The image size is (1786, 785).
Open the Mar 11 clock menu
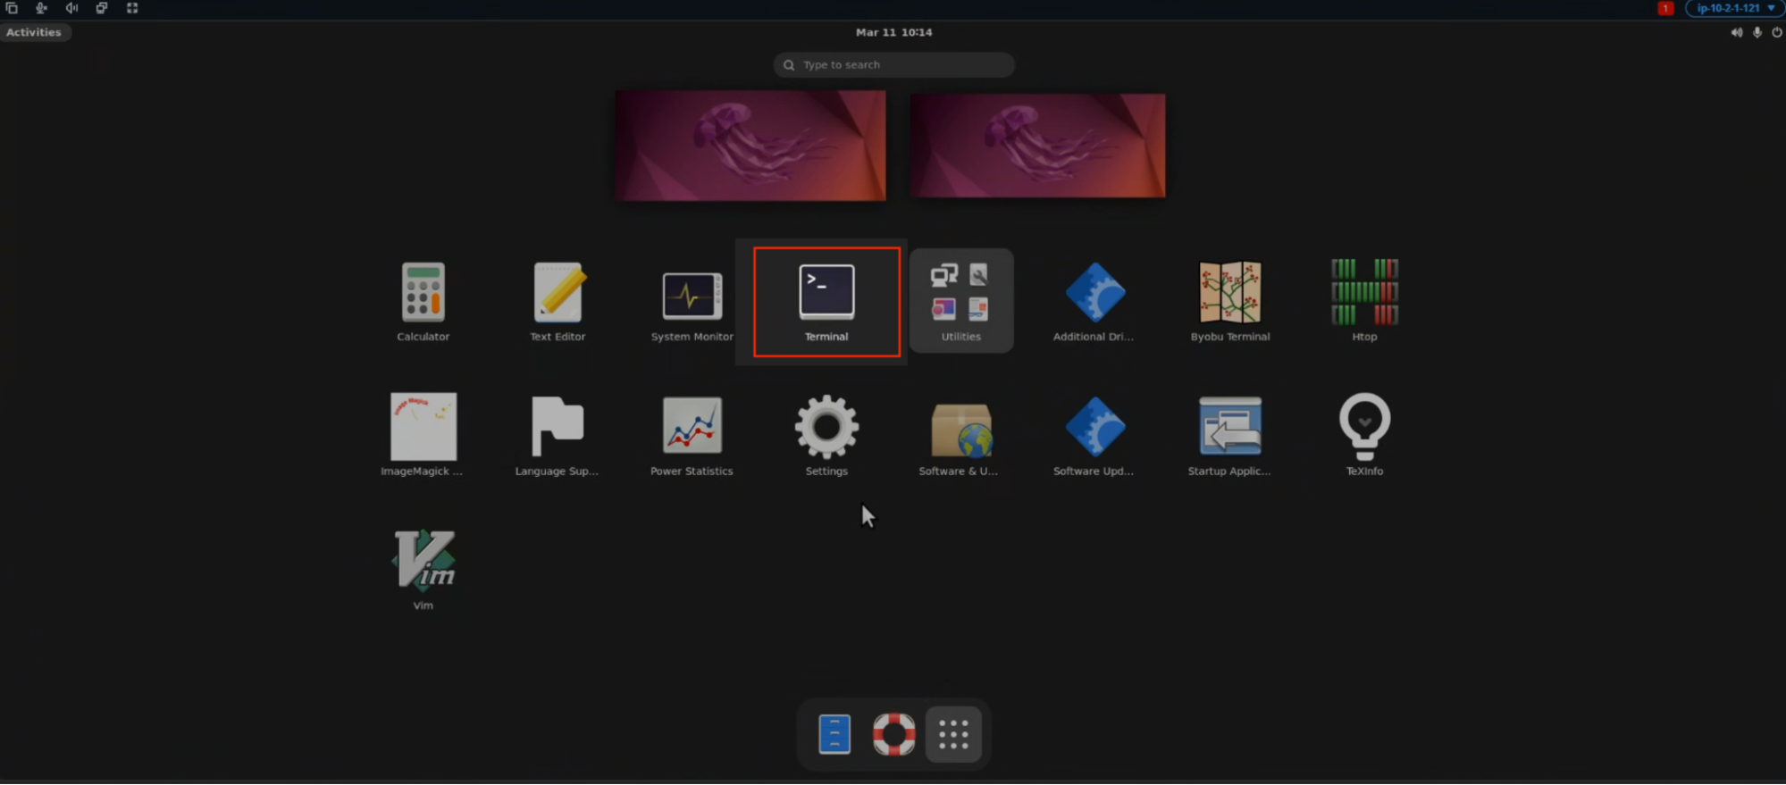click(893, 32)
